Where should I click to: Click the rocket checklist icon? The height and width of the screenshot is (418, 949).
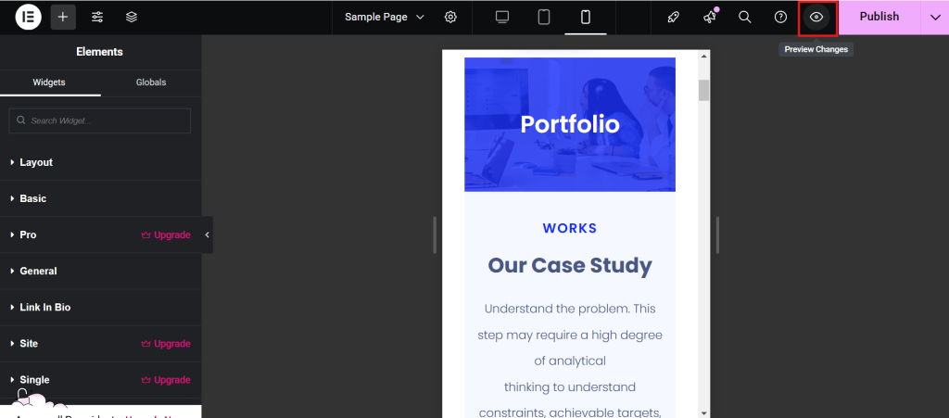(x=675, y=17)
